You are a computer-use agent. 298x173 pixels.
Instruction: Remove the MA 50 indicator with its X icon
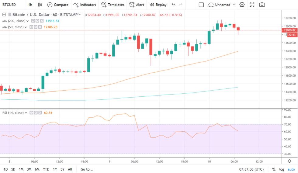(40, 27)
